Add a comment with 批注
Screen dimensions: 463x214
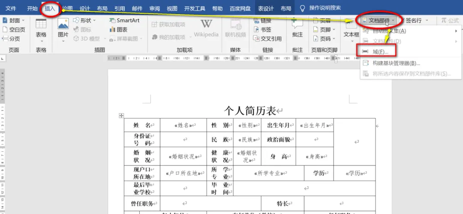point(298,28)
